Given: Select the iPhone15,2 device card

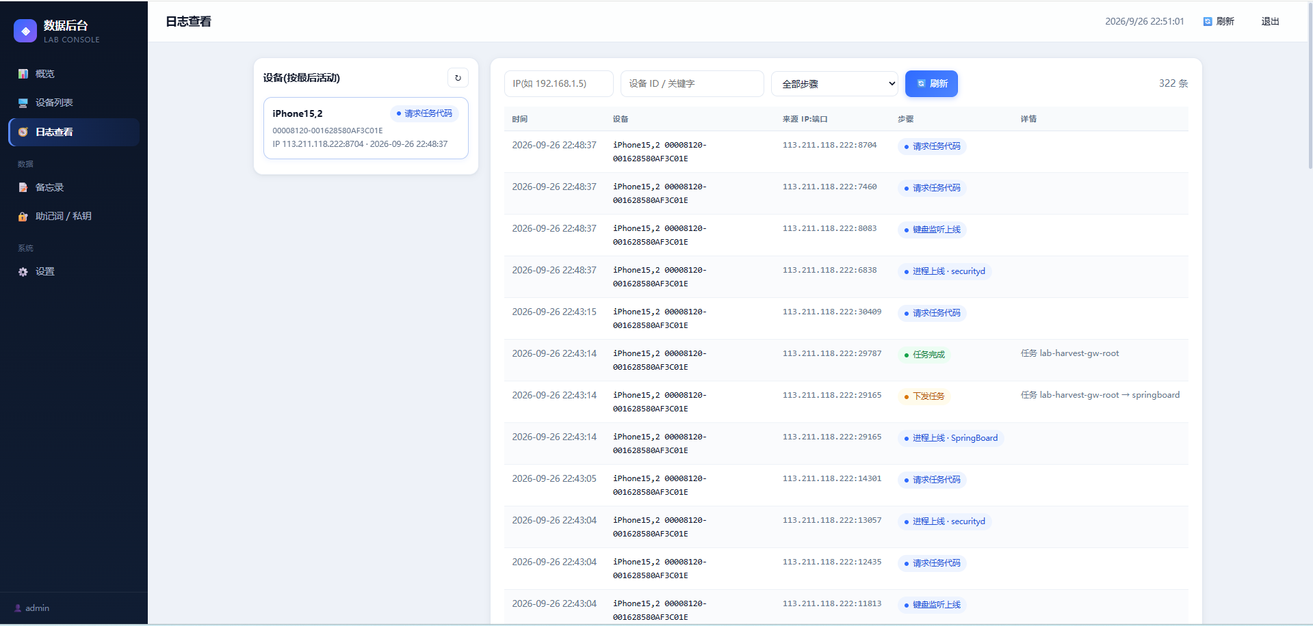Looking at the screenshot, I should point(366,128).
